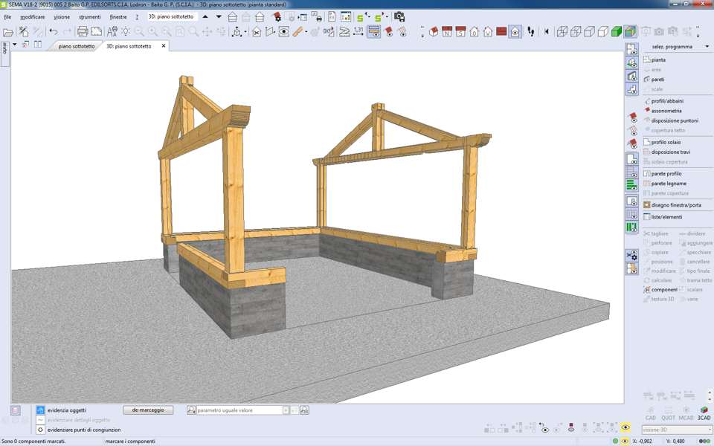Switch to the 'piano sottotetto' tab
The width and height of the screenshot is (714, 446).
tap(76, 46)
